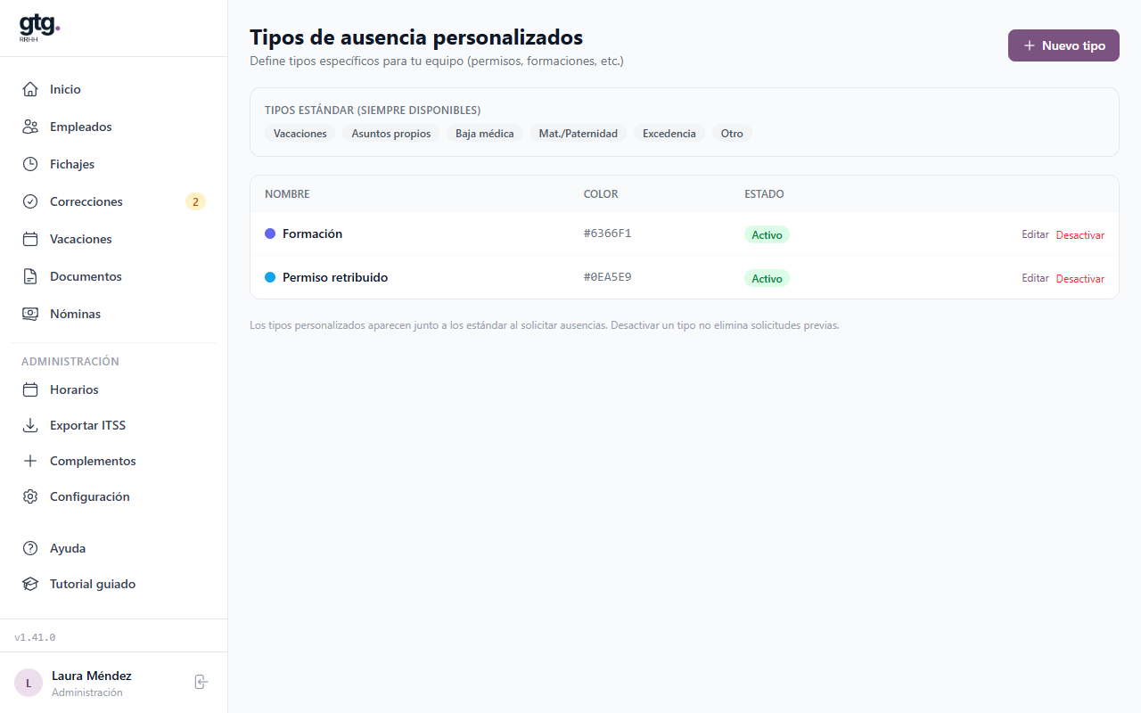Image resolution: width=1141 pixels, height=713 pixels.
Task: Click the Ayuda question mark icon
Action: point(30,548)
